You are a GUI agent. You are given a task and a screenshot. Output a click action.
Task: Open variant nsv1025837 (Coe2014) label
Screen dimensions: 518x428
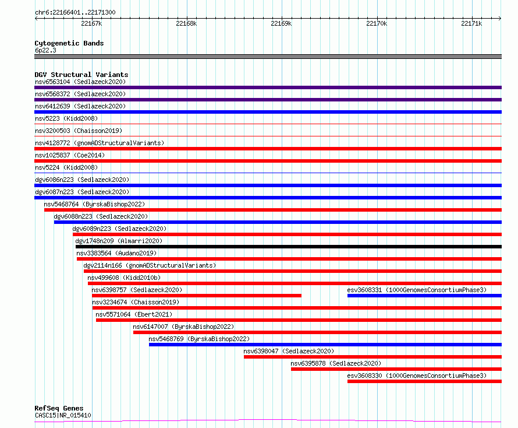click(x=70, y=155)
